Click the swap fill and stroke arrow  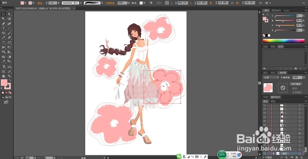tap(10, 80)
